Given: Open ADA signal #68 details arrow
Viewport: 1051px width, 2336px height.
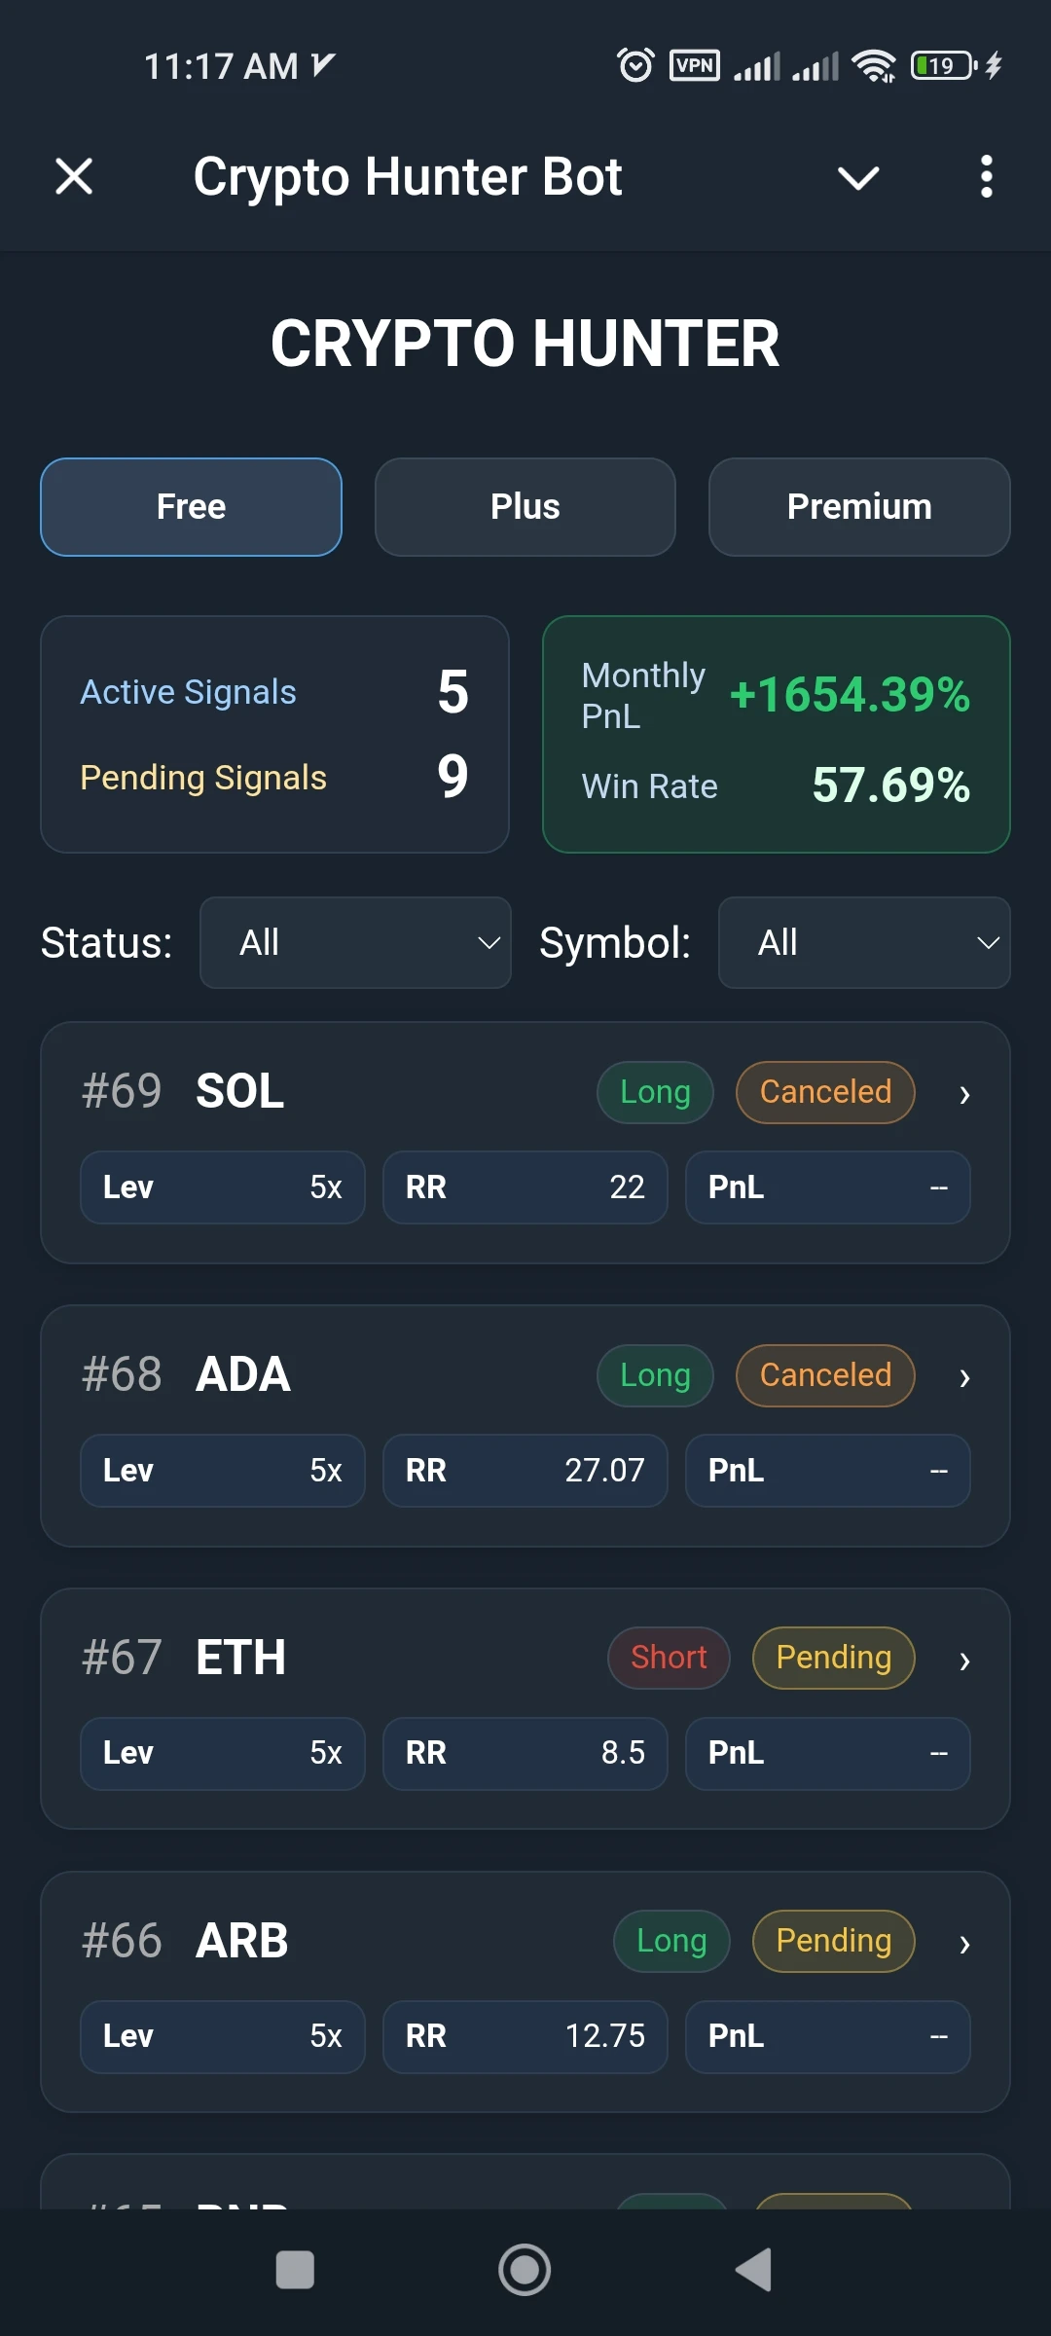Looking at the screenshot, I should pos(964,1377).
